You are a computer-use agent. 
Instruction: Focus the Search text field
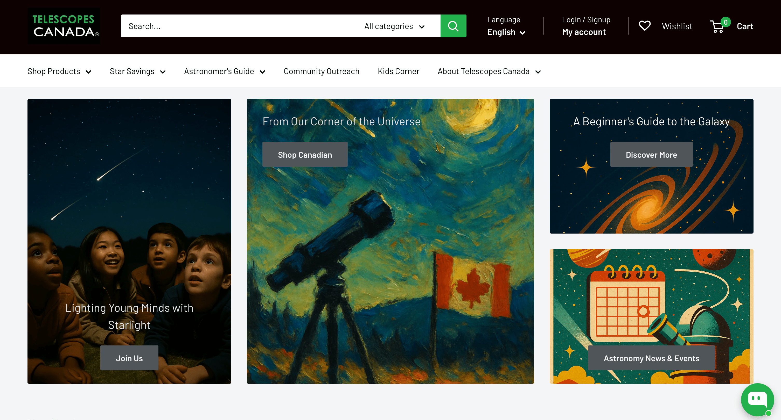(236, 26)
